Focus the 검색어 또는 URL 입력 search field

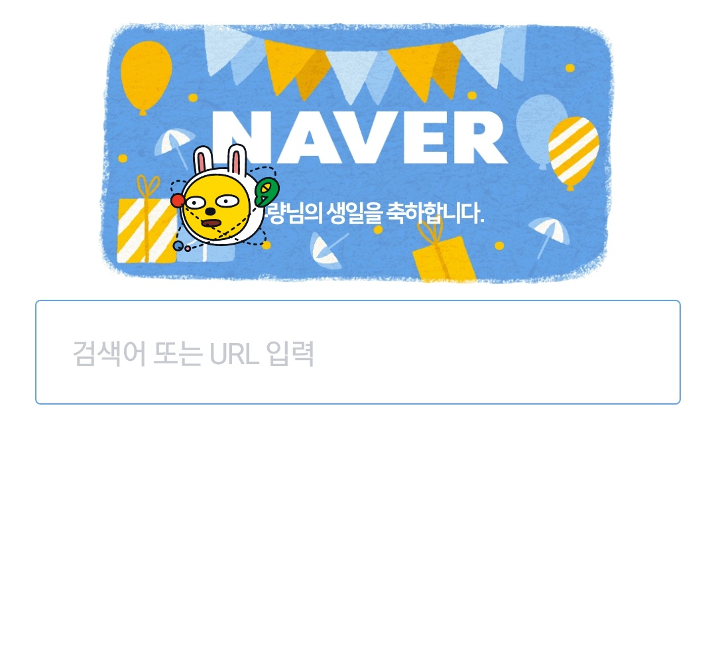(357, 352)
